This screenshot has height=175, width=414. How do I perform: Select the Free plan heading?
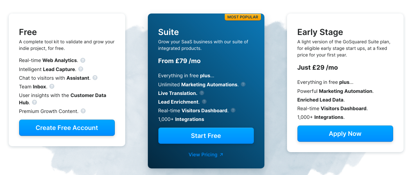pyautogui.click(x=28, y=32)
